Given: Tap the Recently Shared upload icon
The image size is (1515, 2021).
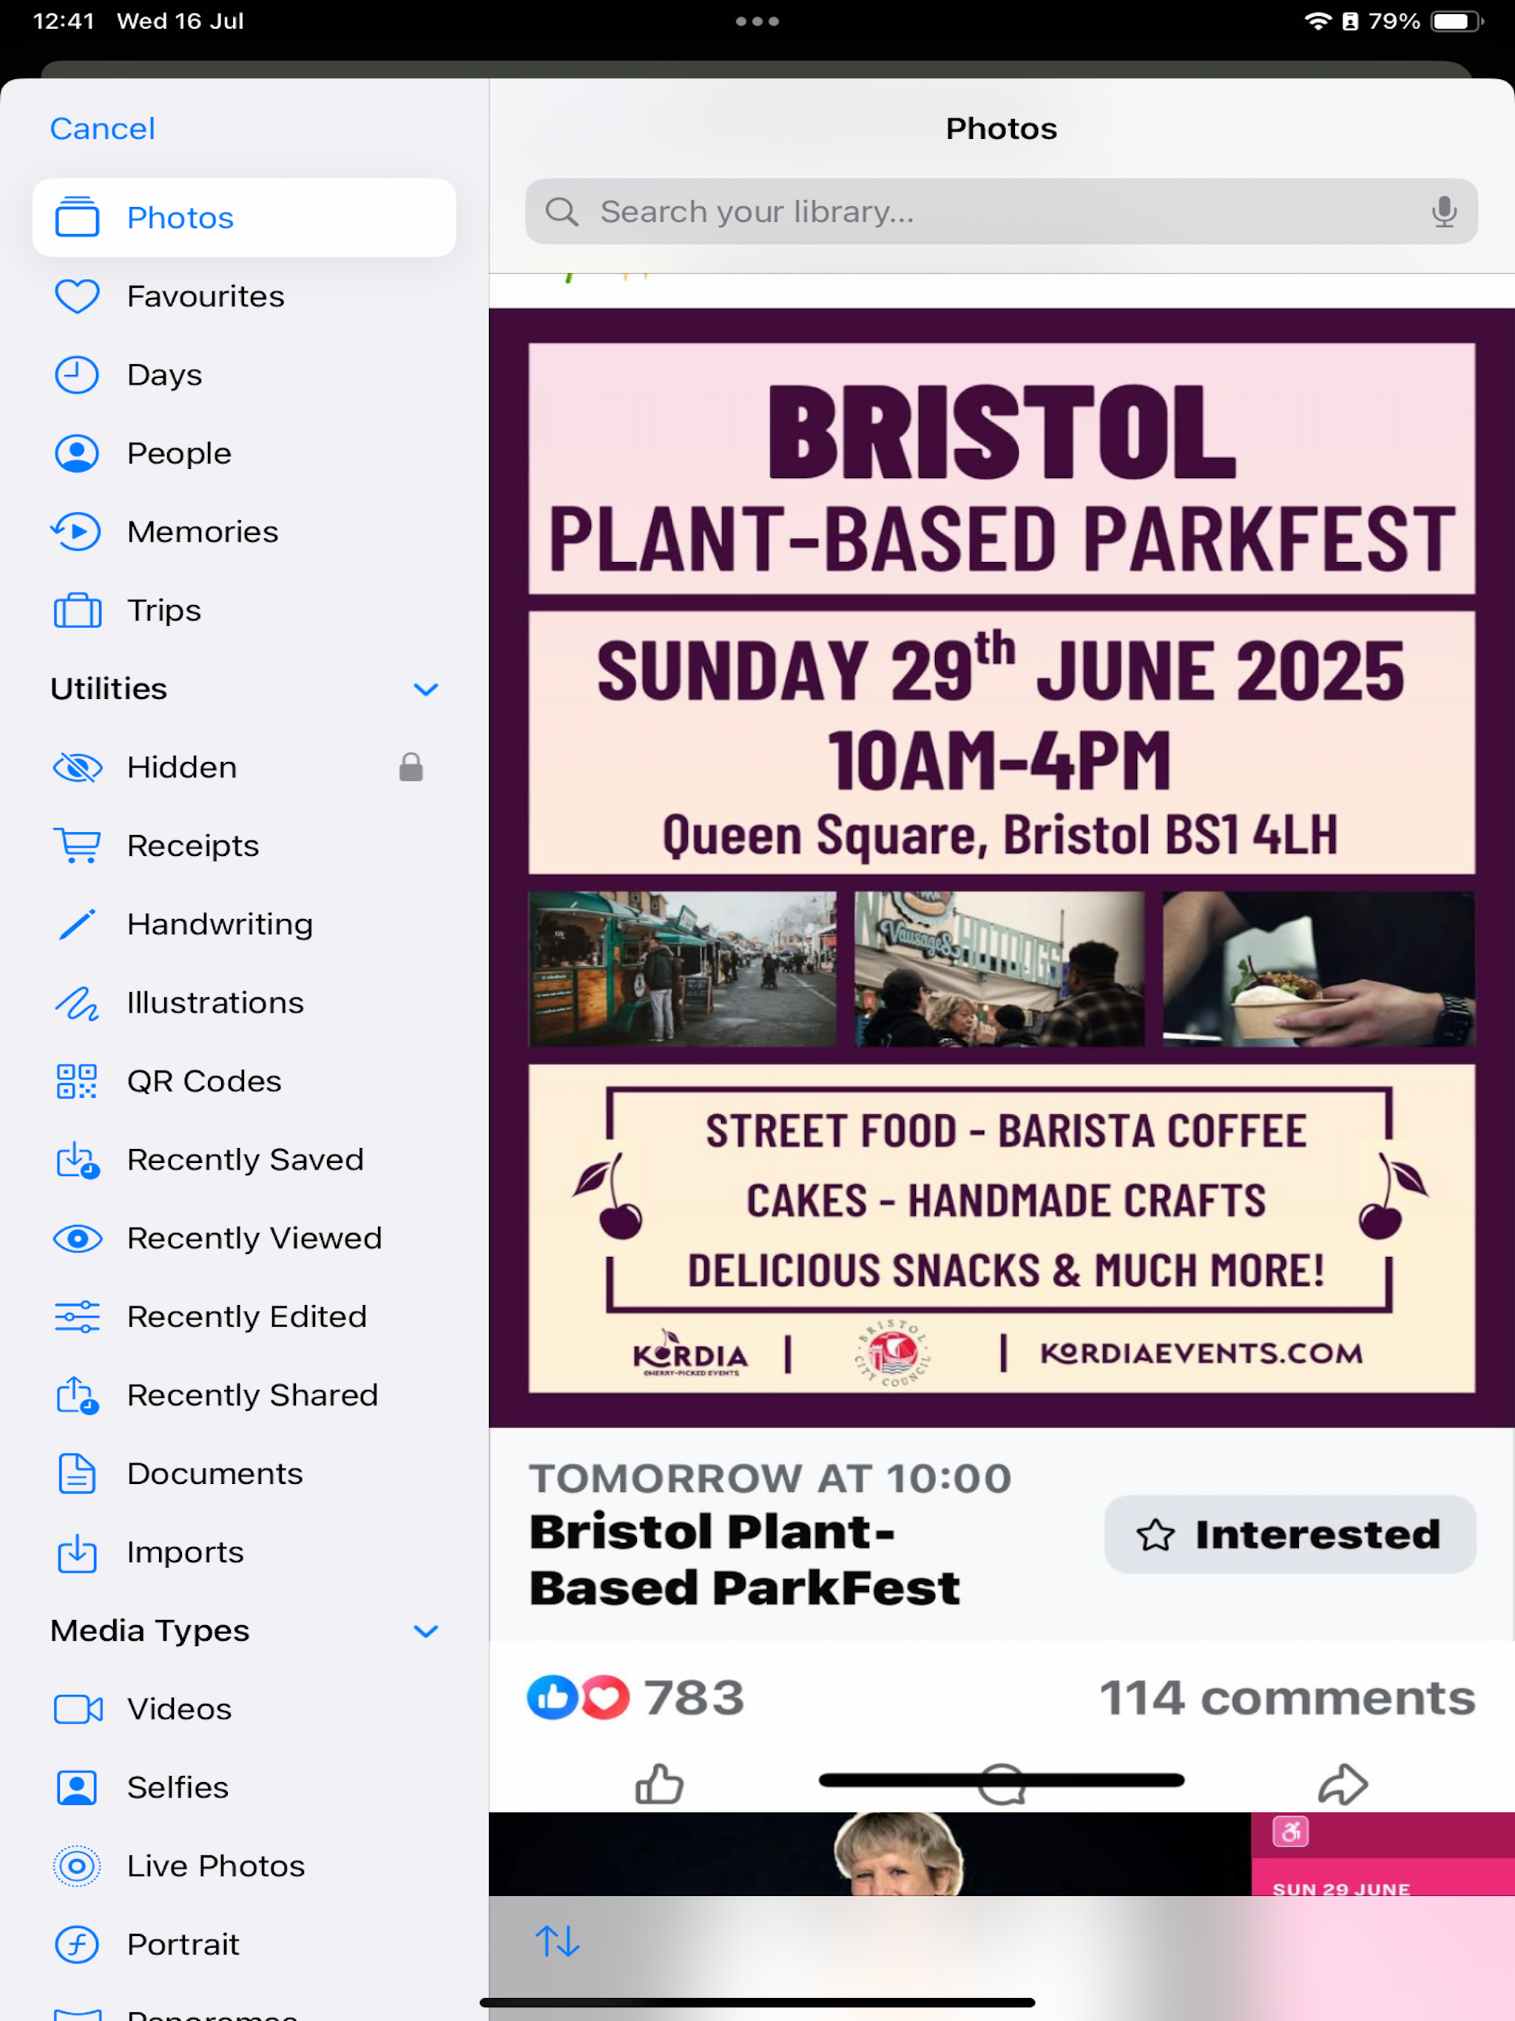Looking at the screenshot, I should click(x=77, y=1395).
